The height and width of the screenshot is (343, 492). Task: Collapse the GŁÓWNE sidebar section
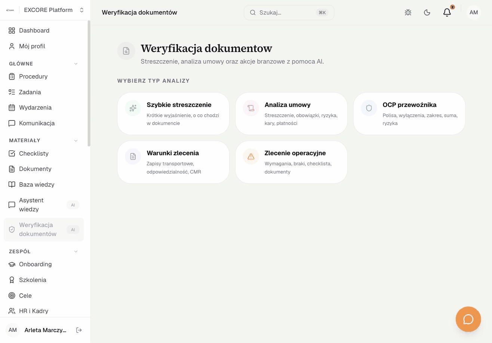(x=76, y=64)
